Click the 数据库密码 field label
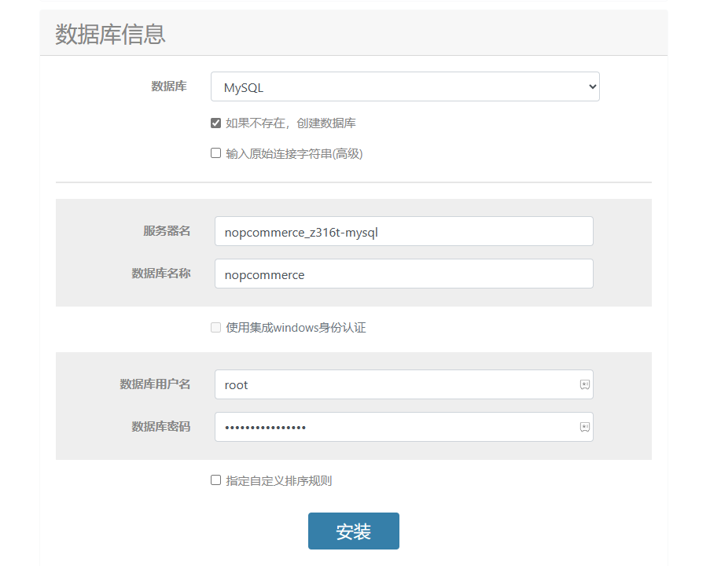This screenshot has height=566, width=721. 161,427
